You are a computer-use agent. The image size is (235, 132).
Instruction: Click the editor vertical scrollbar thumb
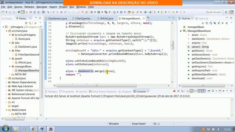(172, 45)
